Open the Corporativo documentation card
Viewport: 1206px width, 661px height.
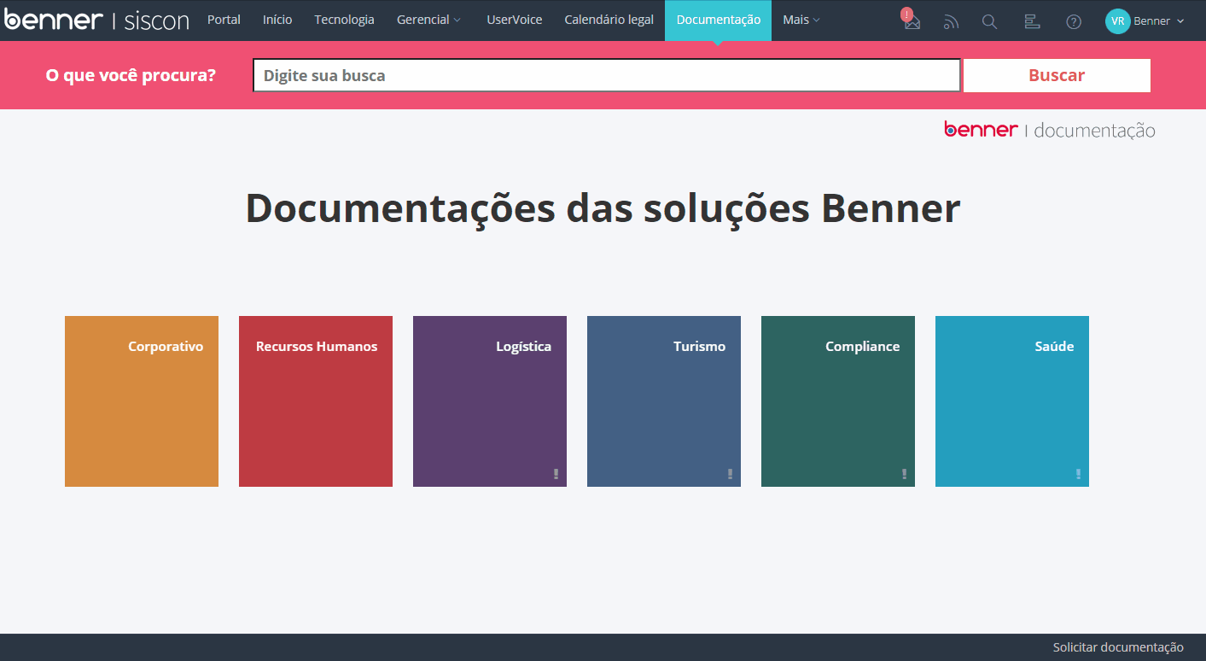(x=142, y=401)
